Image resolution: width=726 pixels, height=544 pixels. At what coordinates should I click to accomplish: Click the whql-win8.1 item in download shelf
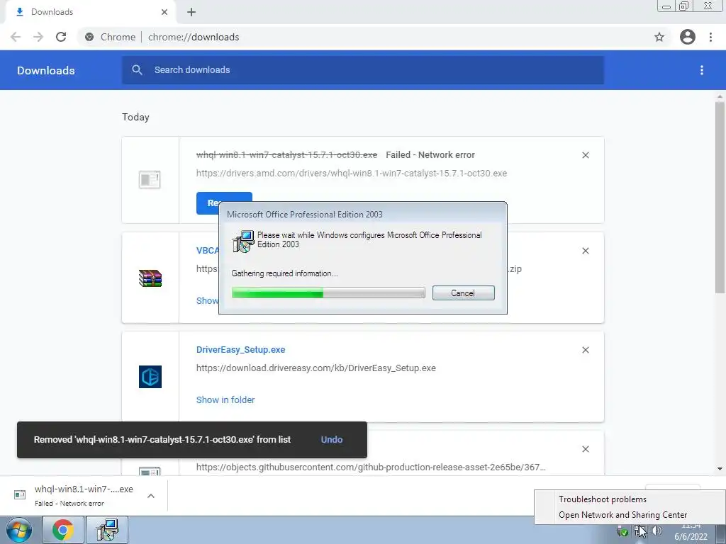(84, 495)
